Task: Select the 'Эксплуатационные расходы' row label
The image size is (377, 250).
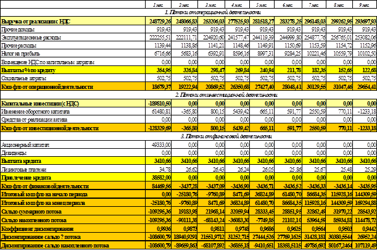Action: point(32,37)
